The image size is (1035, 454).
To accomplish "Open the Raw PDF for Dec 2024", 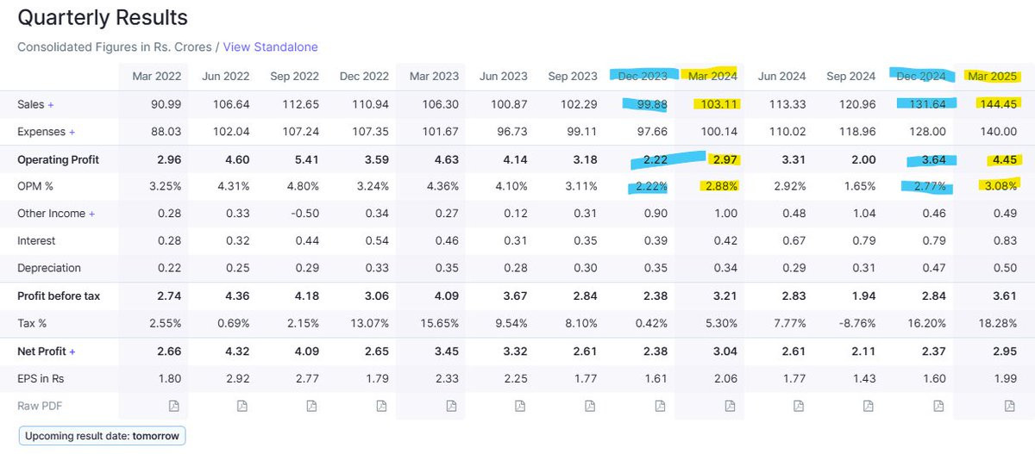I will point(938,406).
